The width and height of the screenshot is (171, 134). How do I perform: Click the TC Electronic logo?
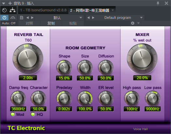click(26, 128)
